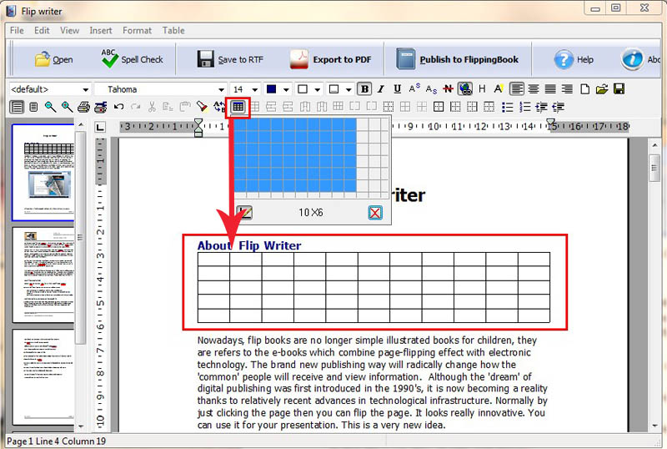The image size is (667, 449).
Task: Click the draw table pencil icon in popup
Action: pyautogui.click(x=244, y=212)
